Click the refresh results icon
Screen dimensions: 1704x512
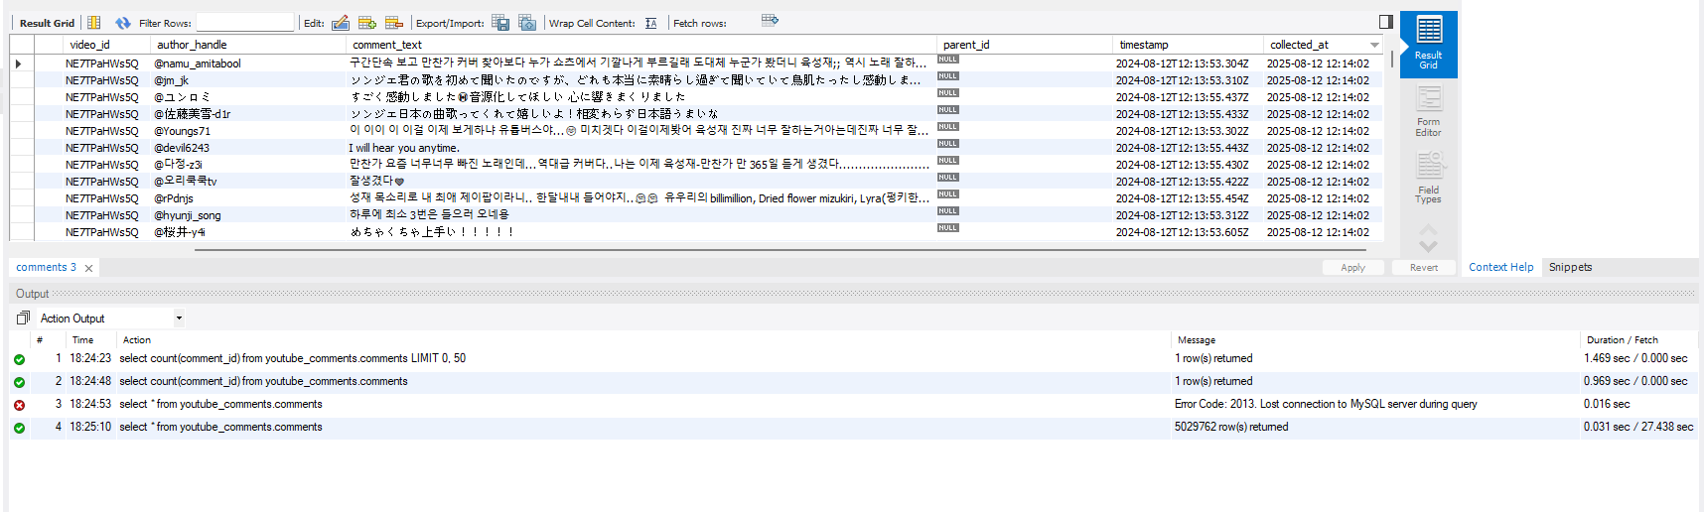click(x=122, y=23)
